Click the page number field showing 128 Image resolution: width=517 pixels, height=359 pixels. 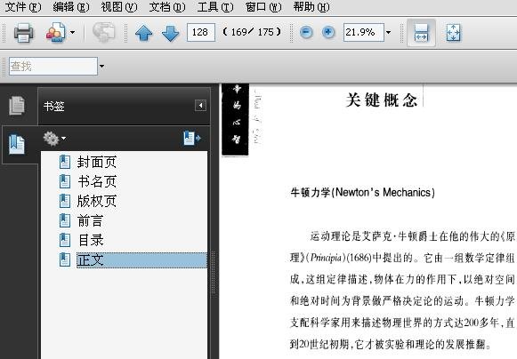[201, 32]
